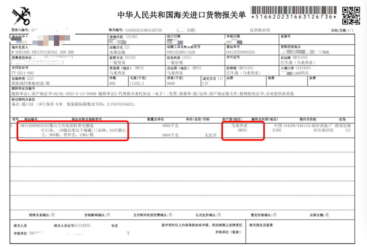Click the 申报单位（签章） label
Image resolution: width=367 pixels, height=247 pixels.
pos(228,232)
